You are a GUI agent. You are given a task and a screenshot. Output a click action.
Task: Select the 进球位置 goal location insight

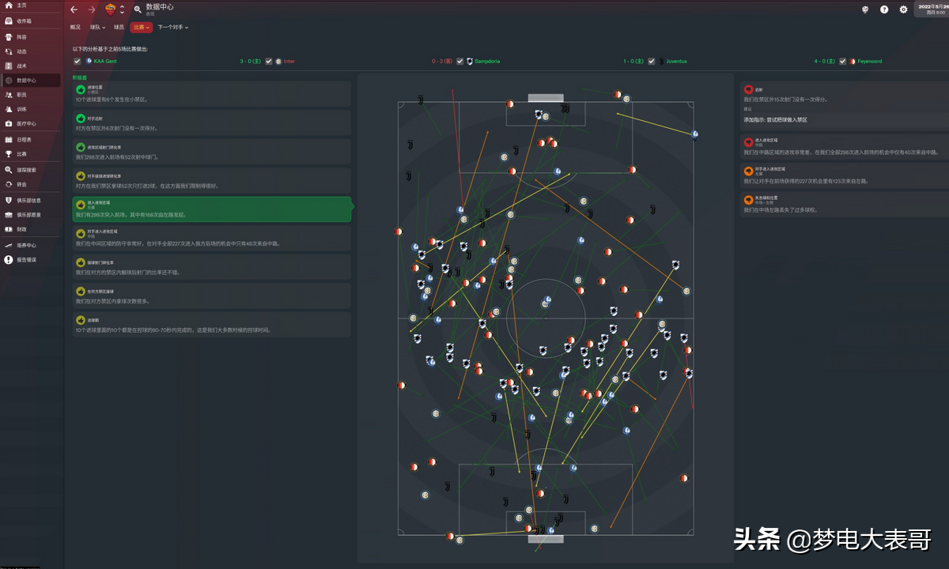[x=212, y=94]
